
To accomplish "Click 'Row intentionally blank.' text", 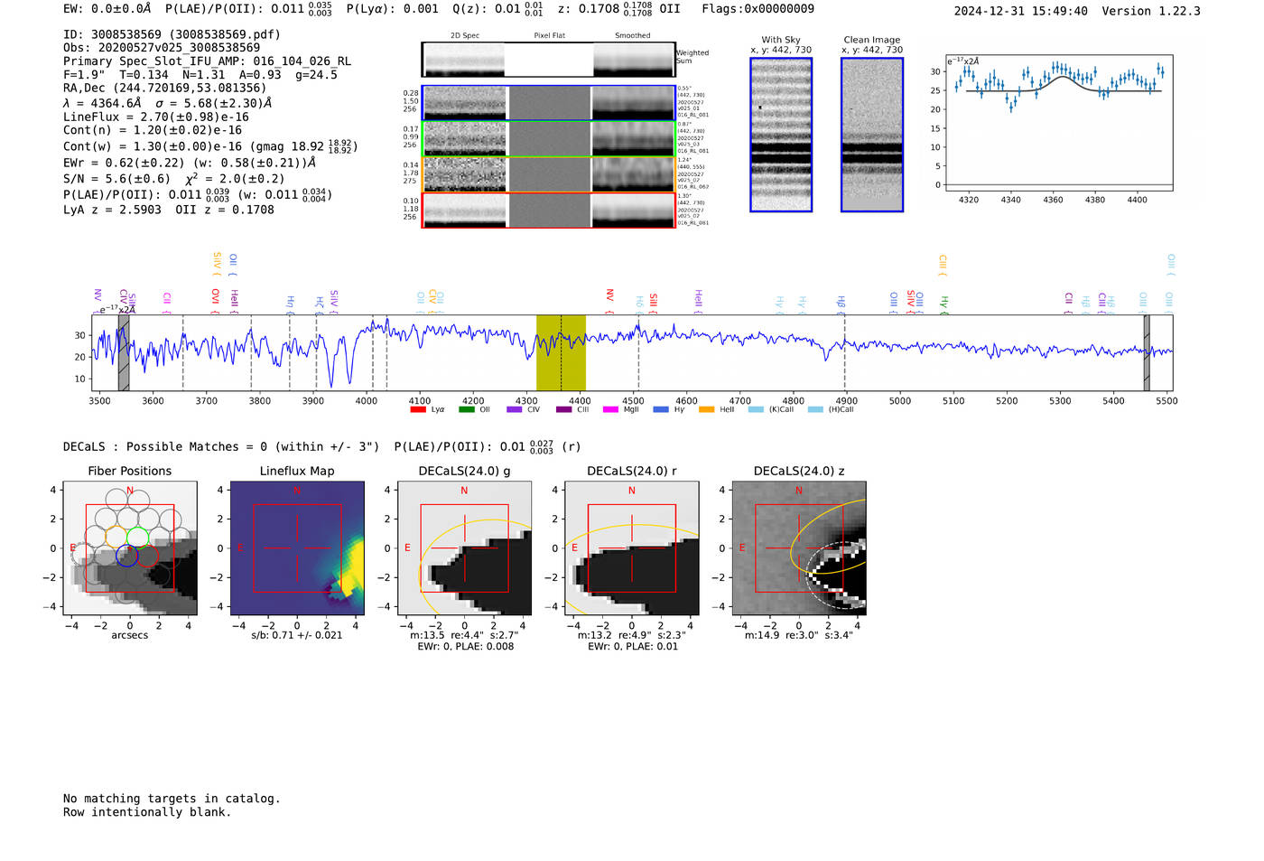I will coord(147,812).
